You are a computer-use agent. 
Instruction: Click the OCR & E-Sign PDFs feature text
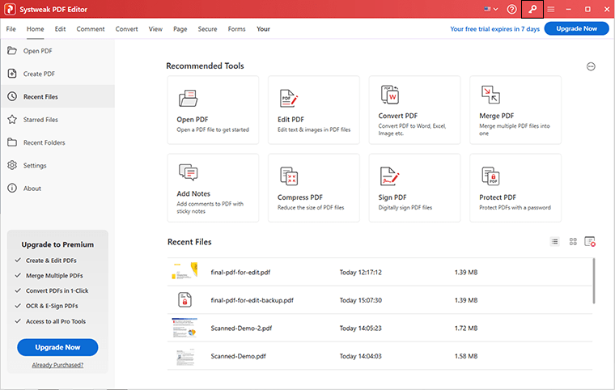(x=52, y=306)
